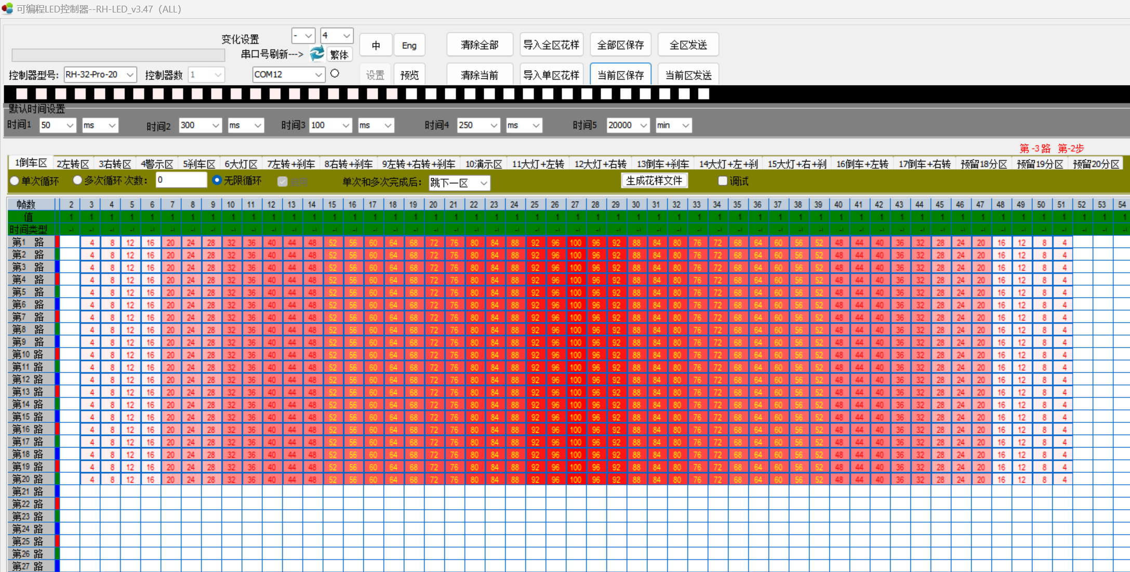Select the 单次循环 radio option
Image resolution: width=1130 pixels, height=572 pixels.
tap(15, 181)
